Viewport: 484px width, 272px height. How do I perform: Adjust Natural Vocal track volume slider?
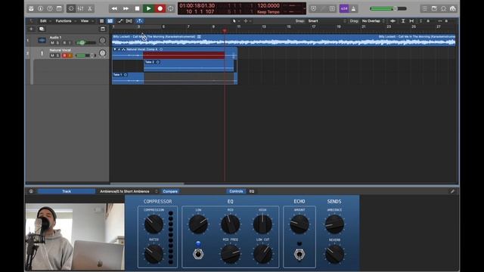coord(85,55)
